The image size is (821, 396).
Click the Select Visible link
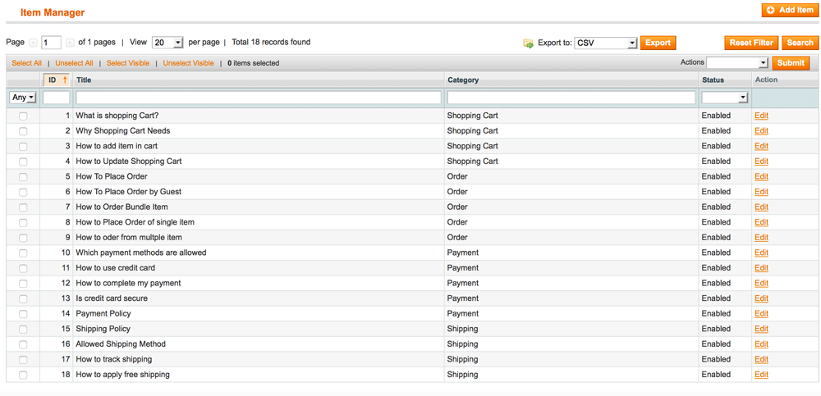(128, 63)
